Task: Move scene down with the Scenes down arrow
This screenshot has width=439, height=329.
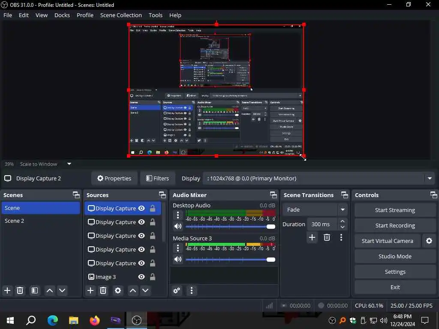Action: click(x=62, y=290)
